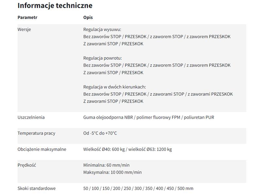Screen dimensions: 261x196
Task: Click the Skoki standardowe row label
Action: pyautogui.click(x=37, y=188)
